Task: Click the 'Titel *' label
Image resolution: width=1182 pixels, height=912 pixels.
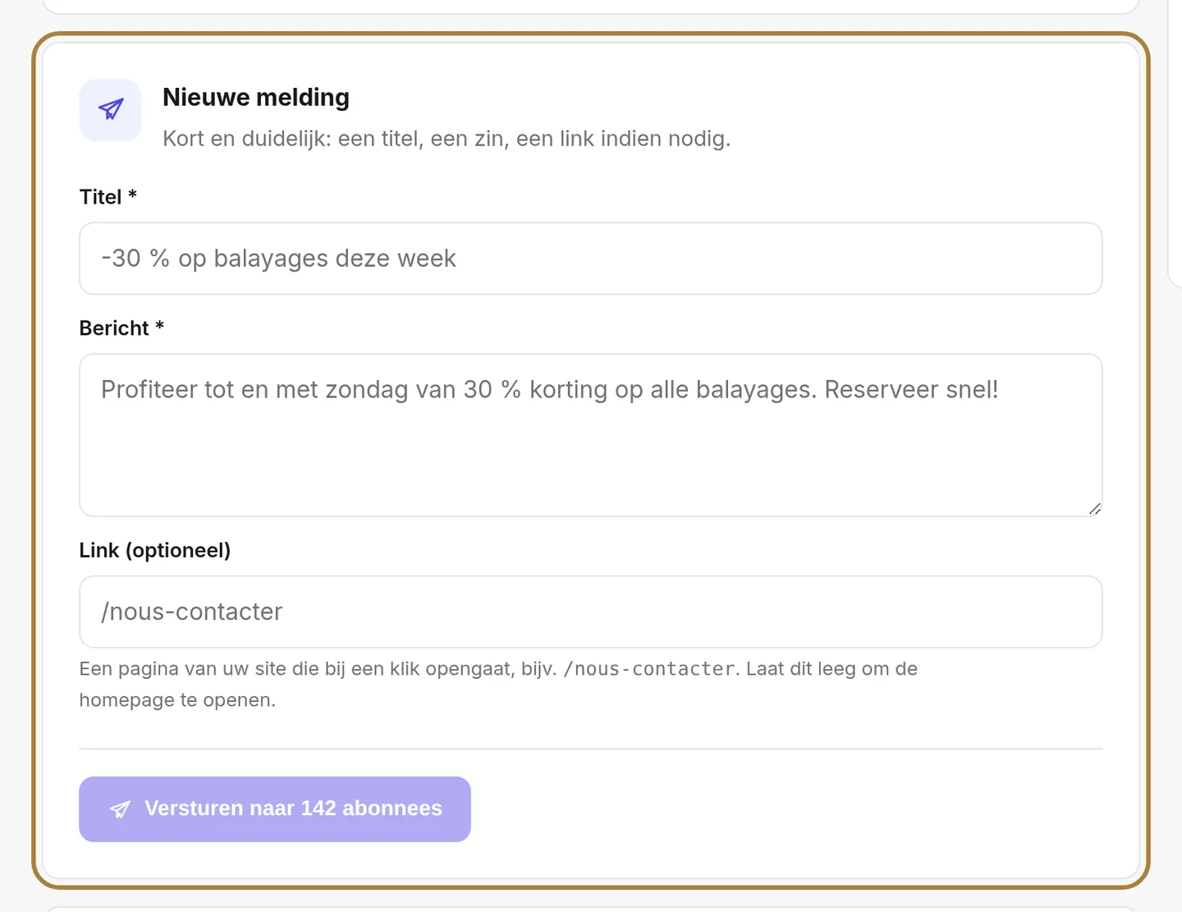Action: coord(108,197)
